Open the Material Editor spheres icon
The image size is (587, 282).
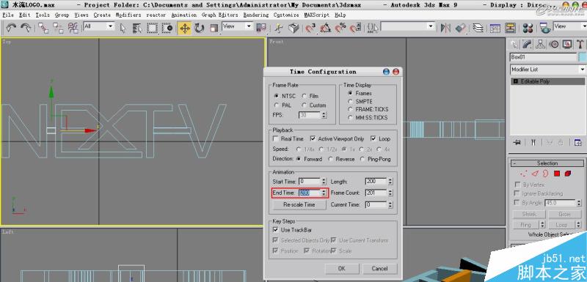tap(528, 28)
